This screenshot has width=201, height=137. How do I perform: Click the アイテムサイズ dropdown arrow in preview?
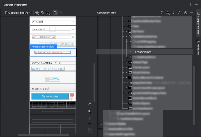tap(73, 29)
